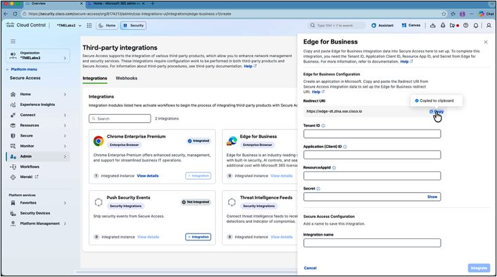Click the Cisco Cloud Control logo
The width and height of the screenshot is (497, 277).
point(26,25)
